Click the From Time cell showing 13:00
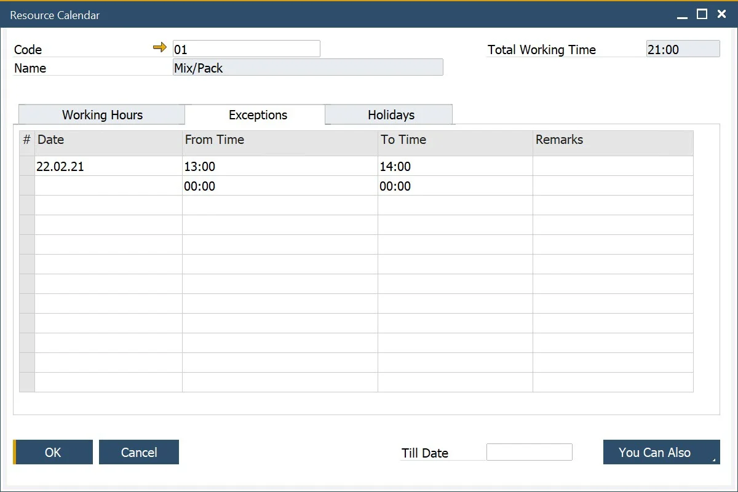Screen dimensions: 738x492 [280, 166]
